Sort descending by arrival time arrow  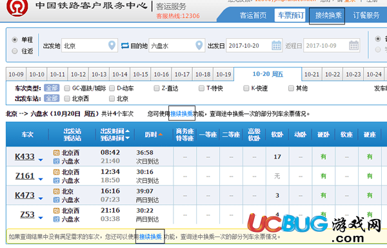click(x=127, y=138)
